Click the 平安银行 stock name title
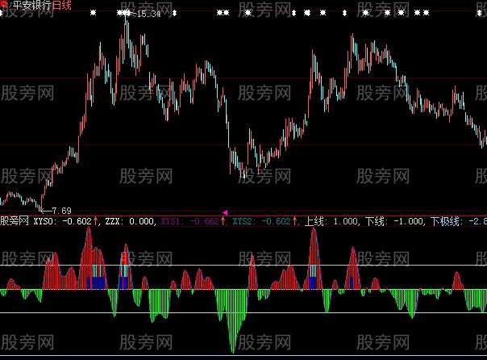The width and height of the screenshot is (487, 360). coord(32,5)
